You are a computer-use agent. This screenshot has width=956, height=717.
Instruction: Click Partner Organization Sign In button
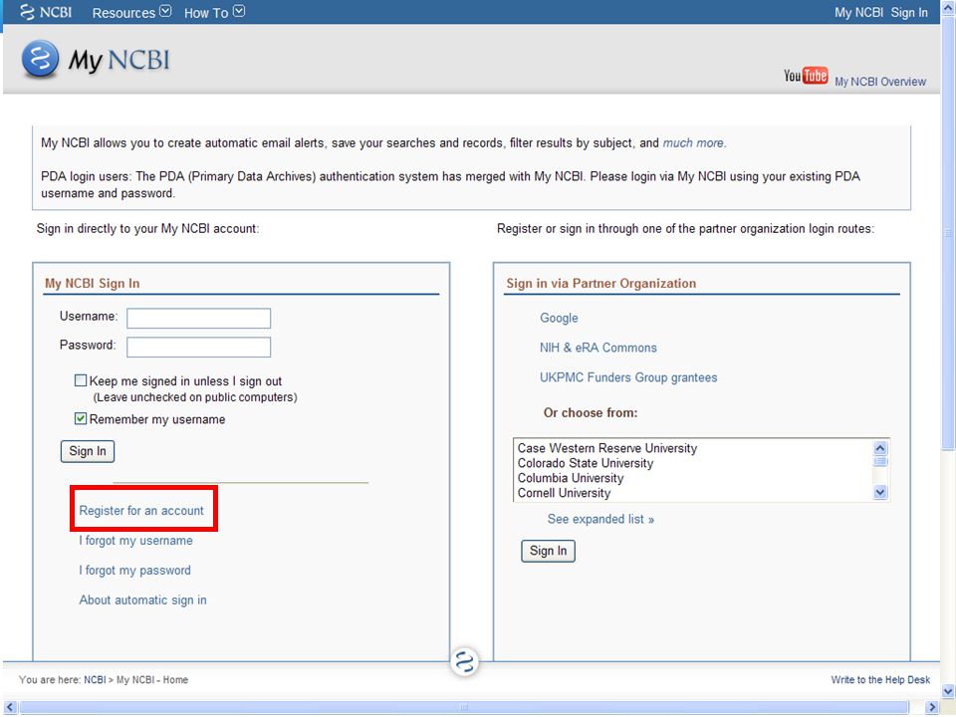point(548,551)
